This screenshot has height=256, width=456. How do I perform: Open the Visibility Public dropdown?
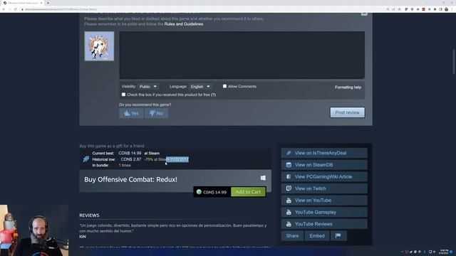click(148, 87)
